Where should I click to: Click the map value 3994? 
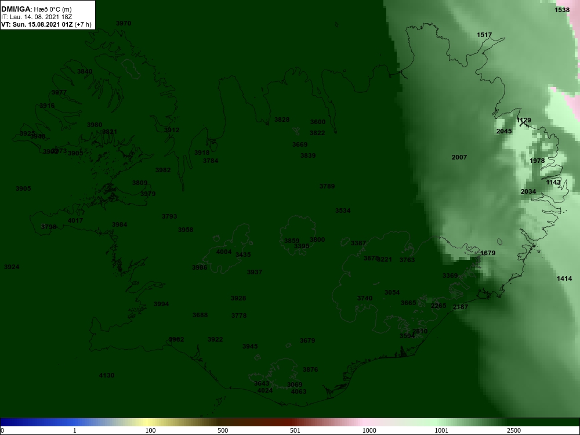[161, 304]
